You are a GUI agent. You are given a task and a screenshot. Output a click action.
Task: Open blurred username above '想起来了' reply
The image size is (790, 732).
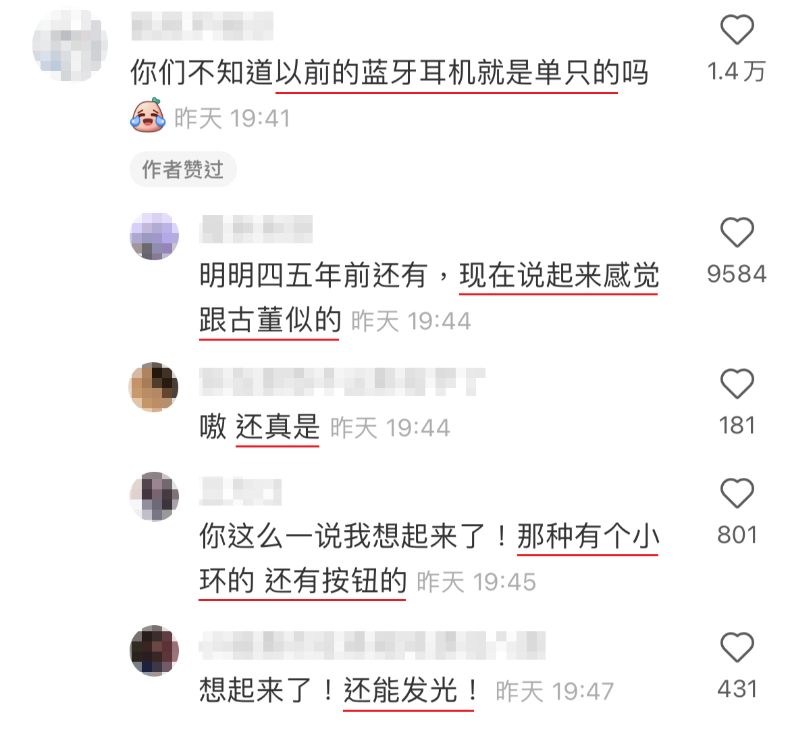(x=372, y=645)
